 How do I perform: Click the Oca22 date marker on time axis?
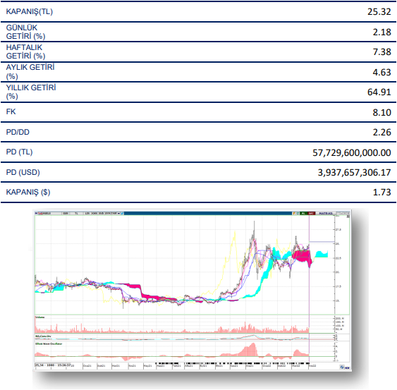267,366
